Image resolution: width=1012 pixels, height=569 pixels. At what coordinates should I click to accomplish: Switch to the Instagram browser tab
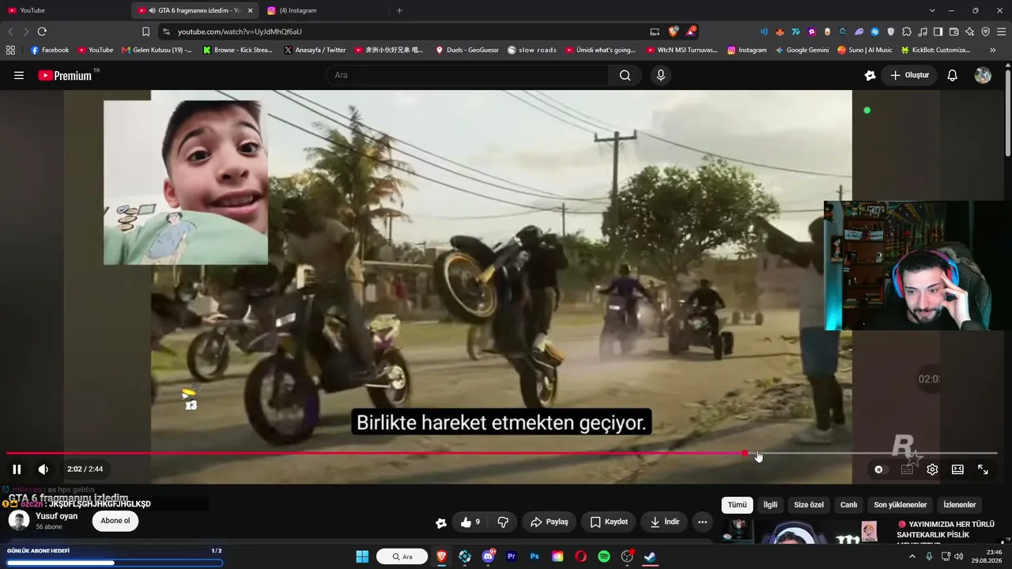(x=324, y=10)
